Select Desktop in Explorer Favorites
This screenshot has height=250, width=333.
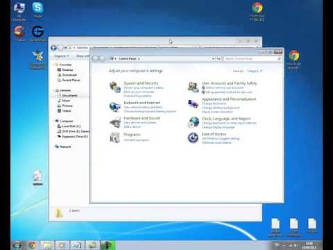65,69
